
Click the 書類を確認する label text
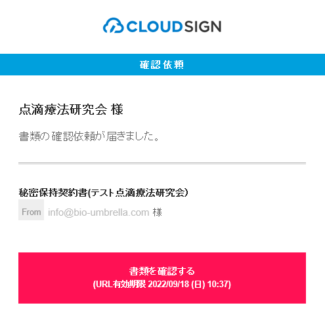[162, 271]
